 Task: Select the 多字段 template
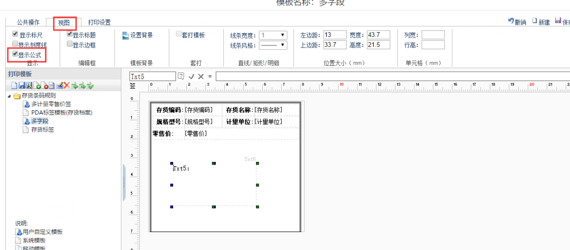40,121
